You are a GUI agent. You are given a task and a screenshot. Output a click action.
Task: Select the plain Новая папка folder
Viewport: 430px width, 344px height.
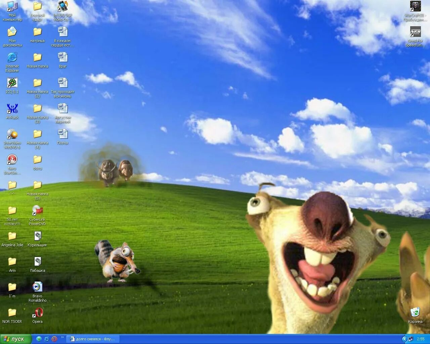click(x=37, y=60)
